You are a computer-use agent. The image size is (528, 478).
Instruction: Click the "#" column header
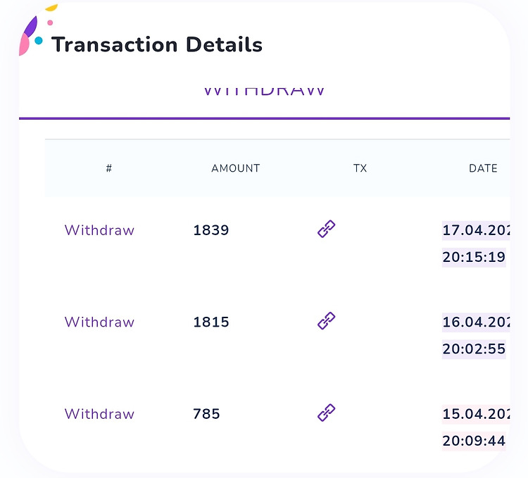coord(109,168)
